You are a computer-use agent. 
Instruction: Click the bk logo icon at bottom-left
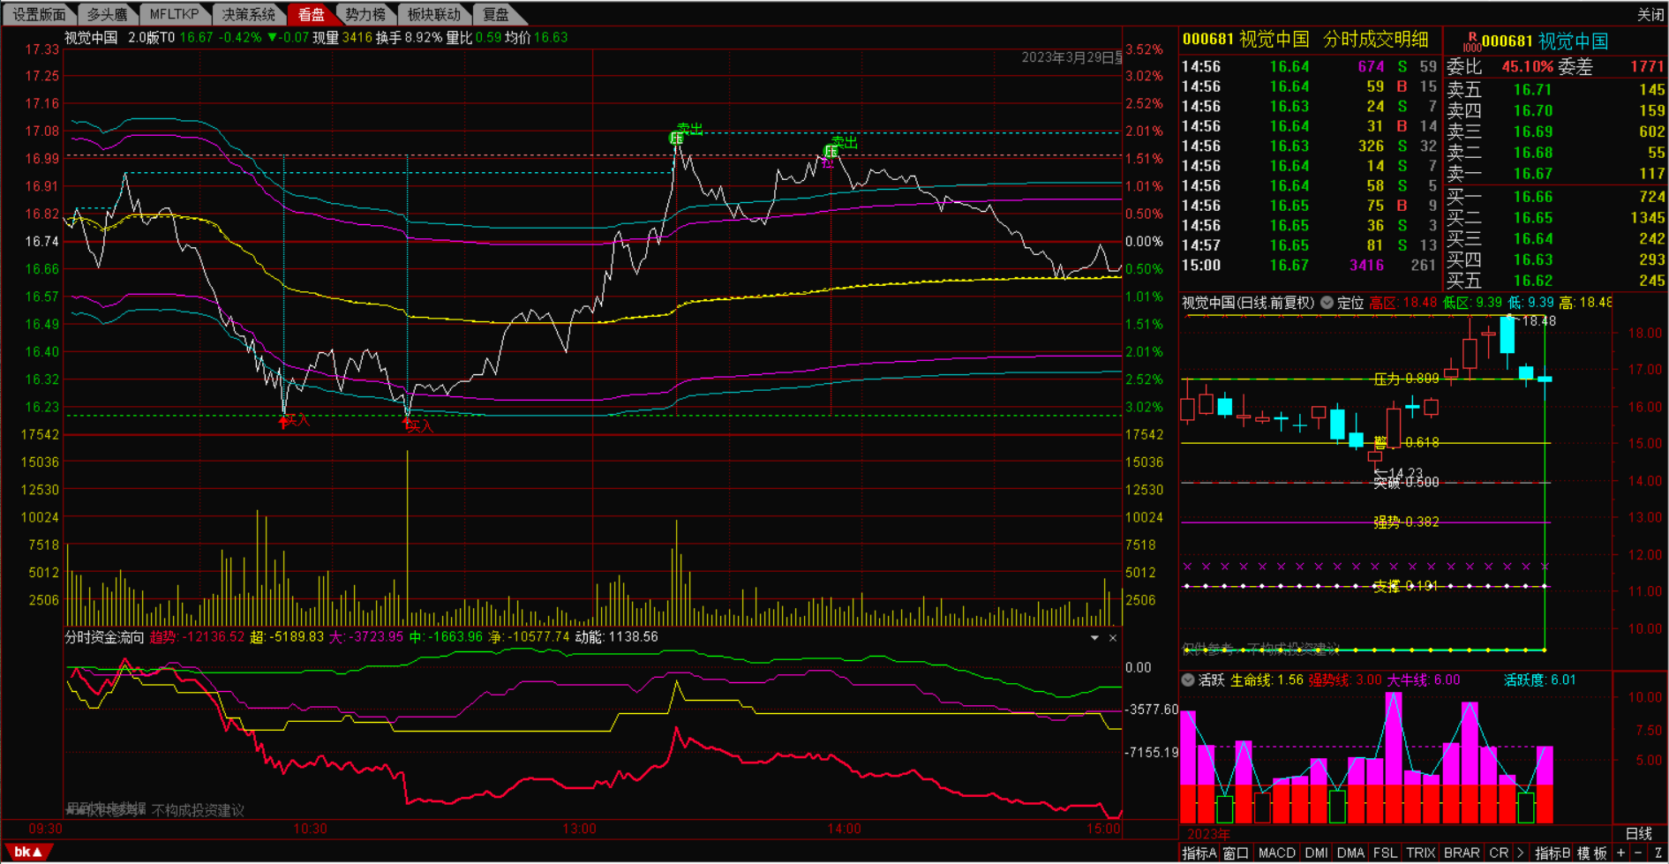click(x=27, y=852)
